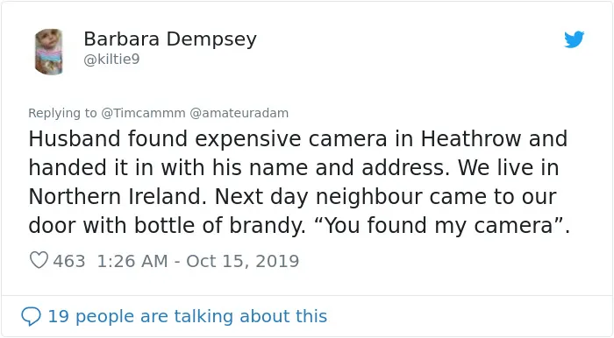Open the 1:26 AM time link
The image size is (614, 338).
[x=132, y=261]
